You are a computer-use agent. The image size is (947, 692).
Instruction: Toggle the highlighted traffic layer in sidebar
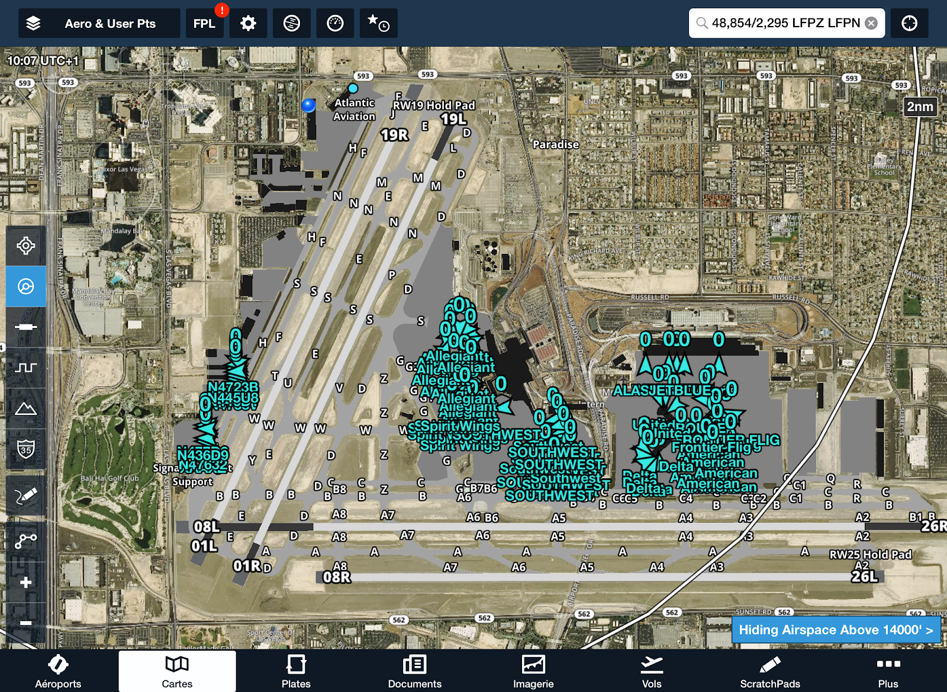pos(25,287)
